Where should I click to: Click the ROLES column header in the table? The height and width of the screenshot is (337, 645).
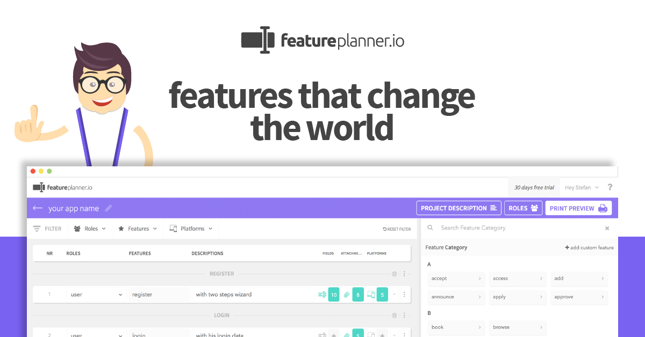pos(73,253)
